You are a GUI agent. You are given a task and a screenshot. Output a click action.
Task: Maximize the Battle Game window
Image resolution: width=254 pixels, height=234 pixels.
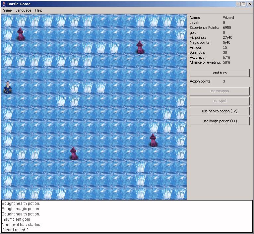(244, 4)
